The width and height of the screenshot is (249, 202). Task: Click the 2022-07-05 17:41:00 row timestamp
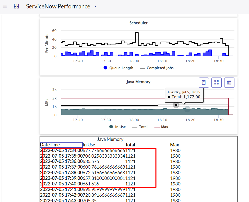click(61, 189)
